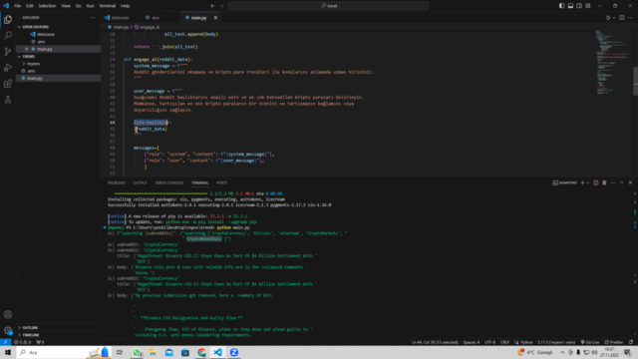Toggle the bottom panel layout icon

(x=570, y=6)
